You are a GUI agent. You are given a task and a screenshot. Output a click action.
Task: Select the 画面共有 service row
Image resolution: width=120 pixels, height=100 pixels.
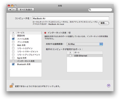[x=26, y=36]
